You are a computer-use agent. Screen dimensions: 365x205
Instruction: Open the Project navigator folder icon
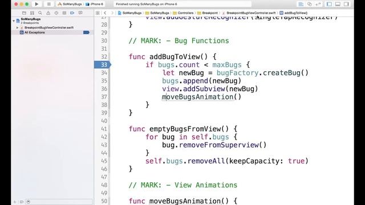(24, 13)
